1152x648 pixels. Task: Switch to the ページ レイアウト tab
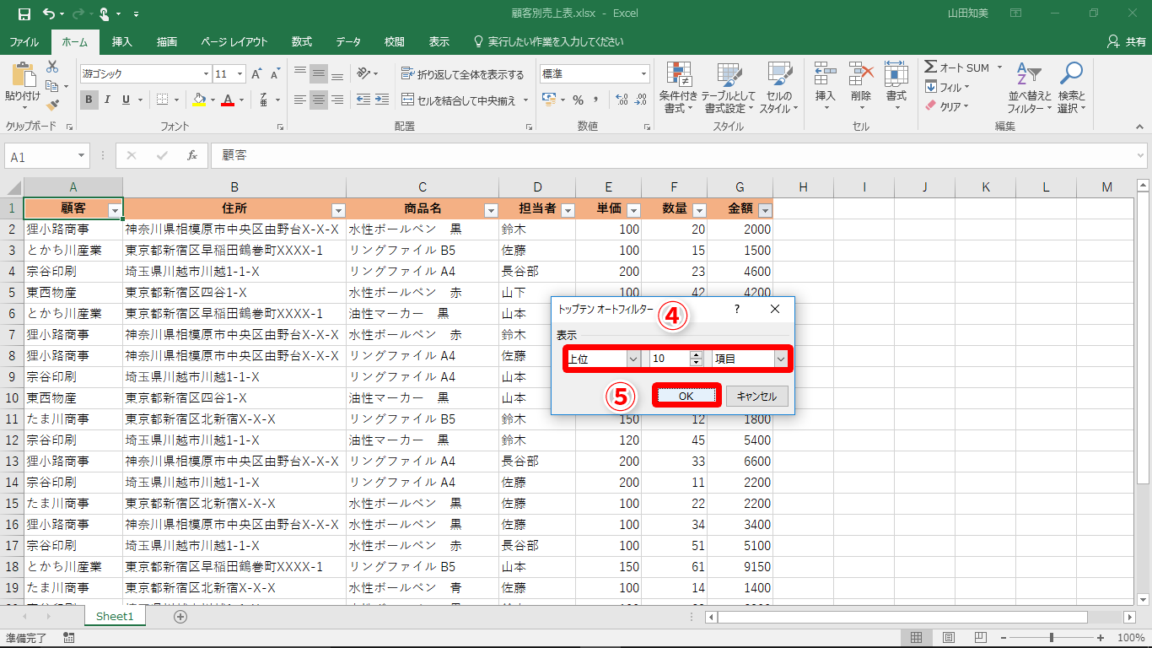pyautogui.click(x=234, y=42)
